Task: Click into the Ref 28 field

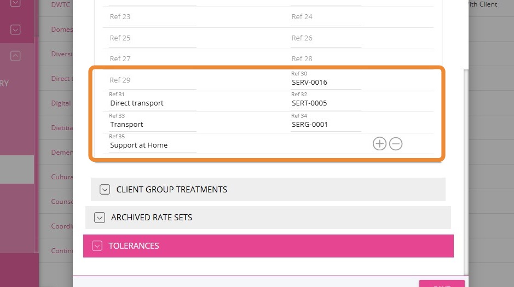Action: (325, 59)
